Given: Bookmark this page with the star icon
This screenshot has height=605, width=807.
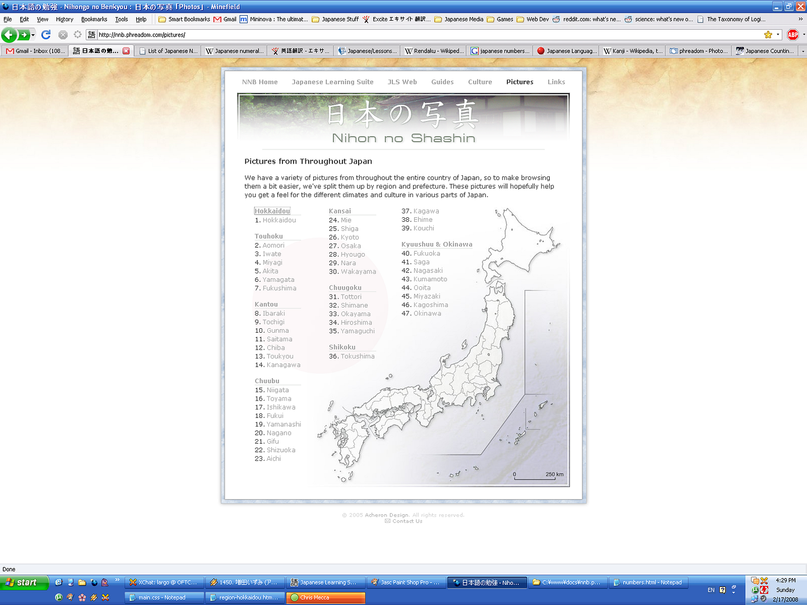Looking at the screenshot, I should click(x=768, y=35).
